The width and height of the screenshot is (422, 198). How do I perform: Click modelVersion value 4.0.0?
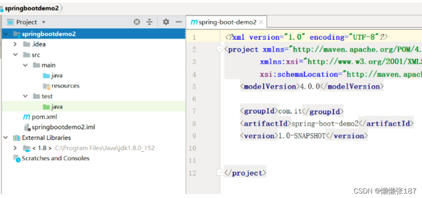pyautogui.click(x=309, y=86)
